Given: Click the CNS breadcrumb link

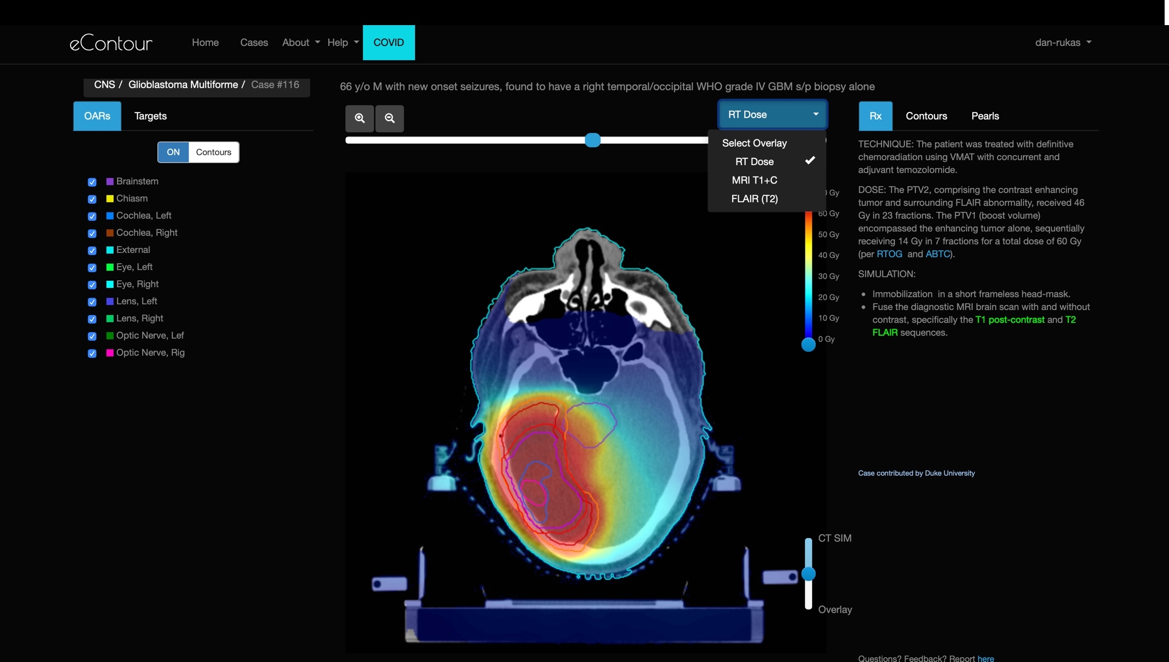Looking at the screenshot, I should pos(104,85).
